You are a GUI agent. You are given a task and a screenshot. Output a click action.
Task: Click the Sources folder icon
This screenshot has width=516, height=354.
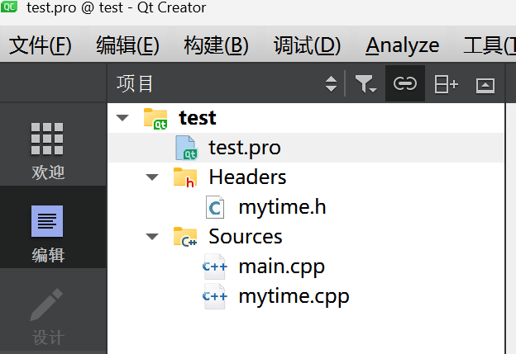click(x=185, y=237)
